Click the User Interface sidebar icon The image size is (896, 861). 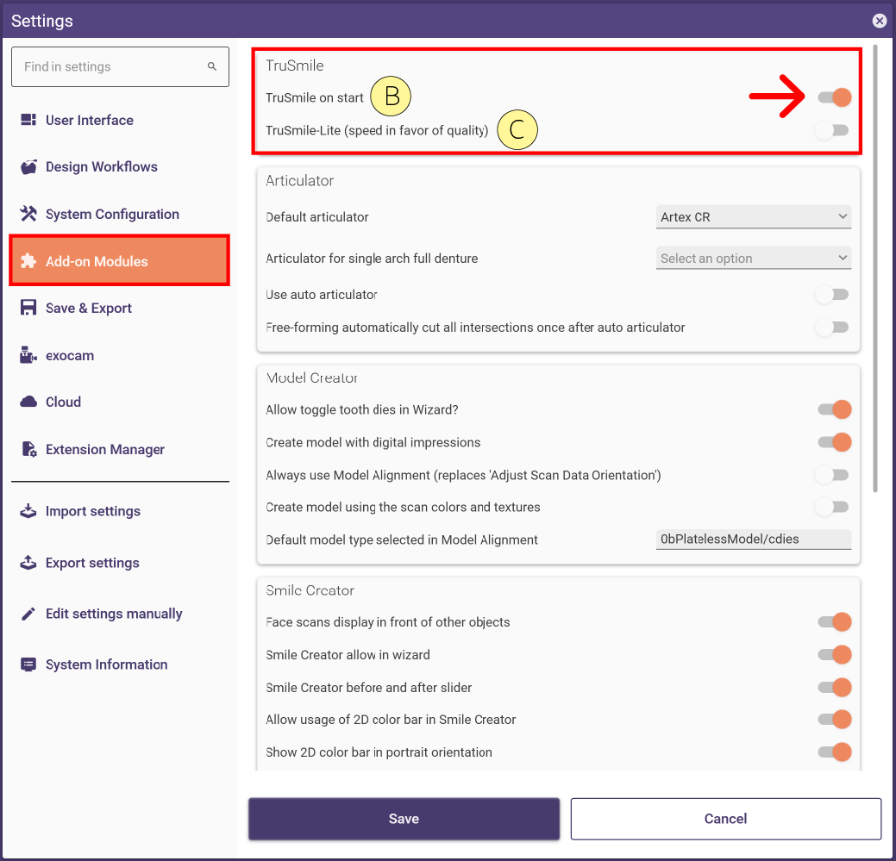28,120
